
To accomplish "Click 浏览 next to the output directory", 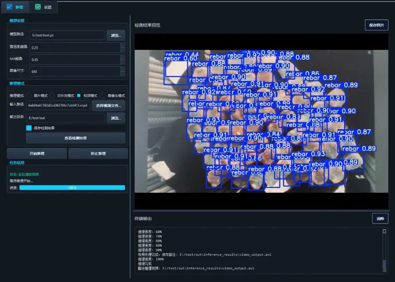I will click(x=115, y=118).
